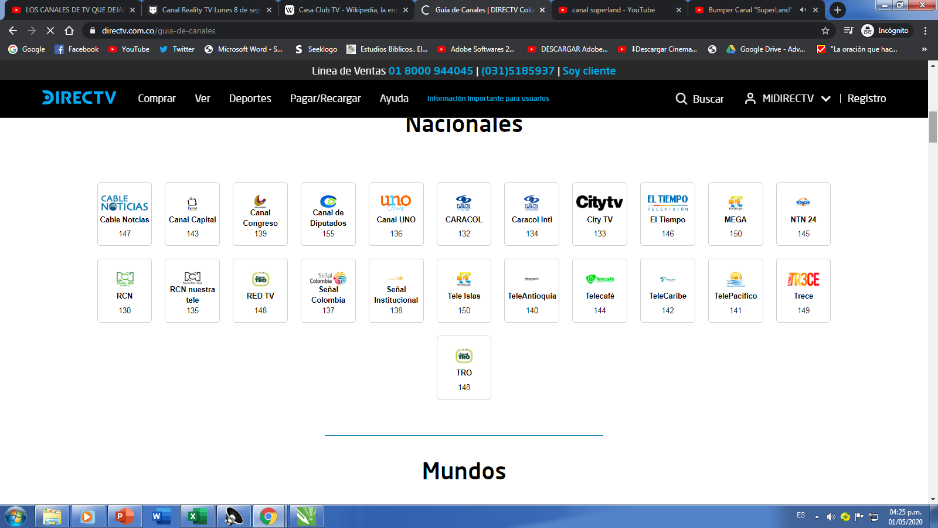Screen dimensions: 938x528
Task: Select the Telecafé channel logo
Action: click(600, 279)
